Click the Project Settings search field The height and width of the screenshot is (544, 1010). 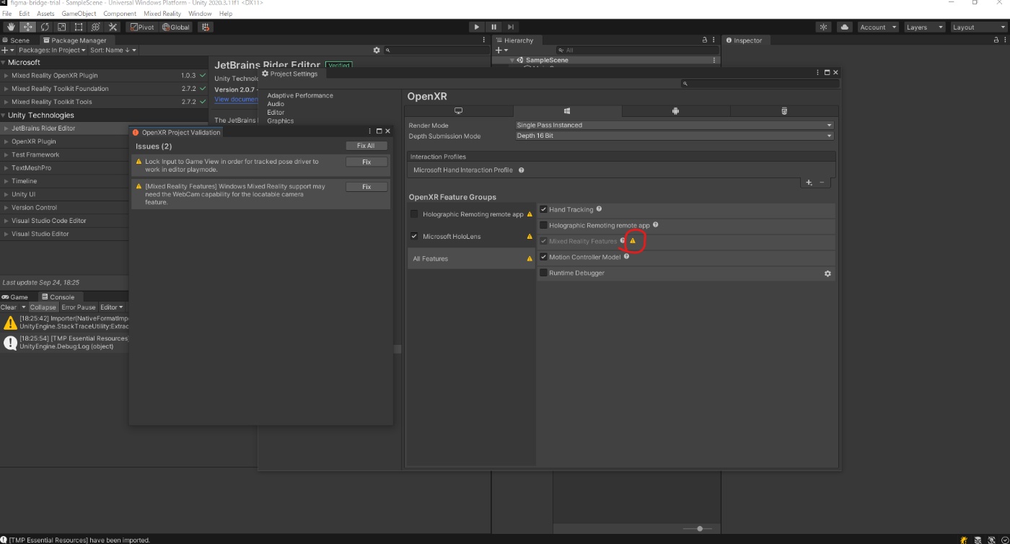[x=760, y=84]
